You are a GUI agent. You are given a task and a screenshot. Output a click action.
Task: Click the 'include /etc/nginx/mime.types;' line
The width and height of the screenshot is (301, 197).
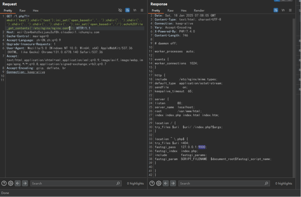pos(186,79)
